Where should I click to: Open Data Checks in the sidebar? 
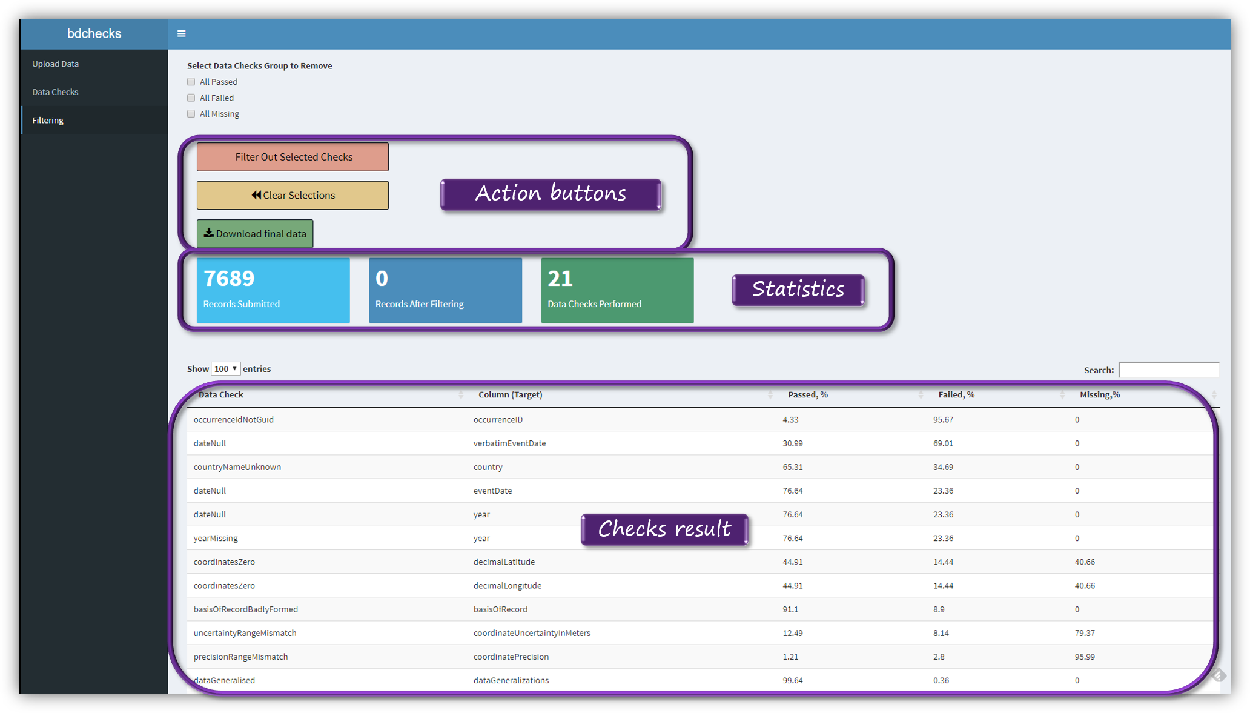coord(94,92)
